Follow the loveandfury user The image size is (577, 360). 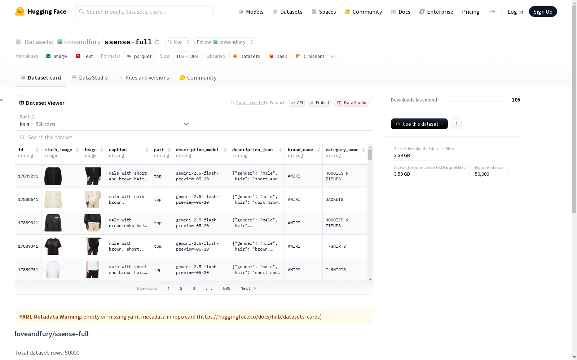pos(221,42)
